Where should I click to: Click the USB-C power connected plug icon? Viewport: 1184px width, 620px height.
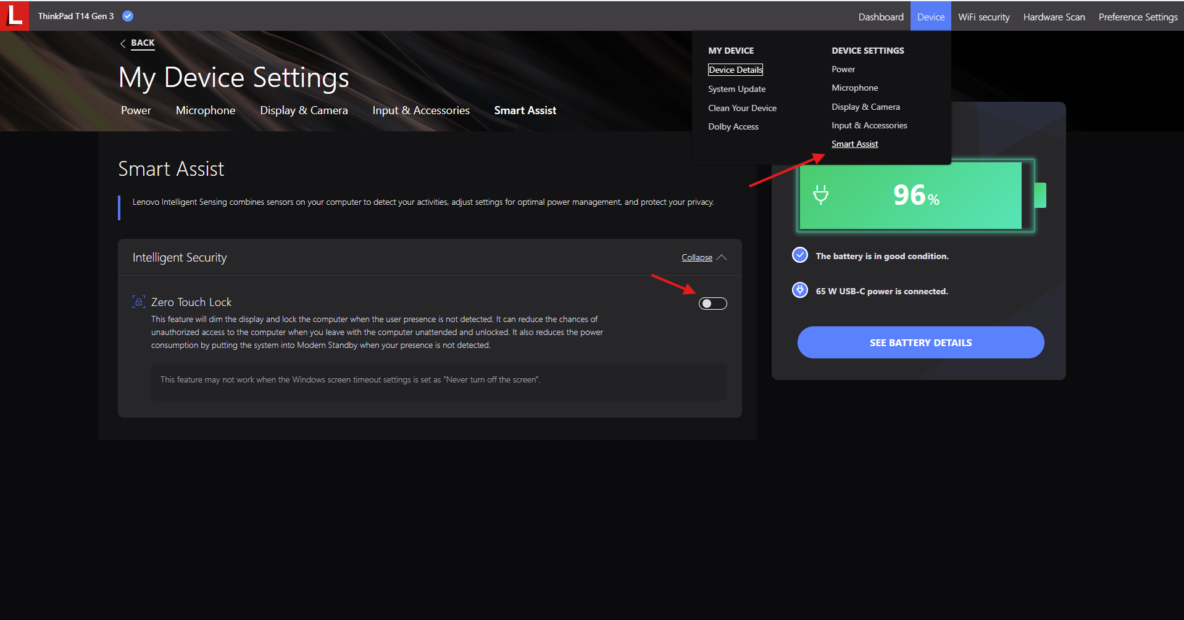(x=800, y=290)
